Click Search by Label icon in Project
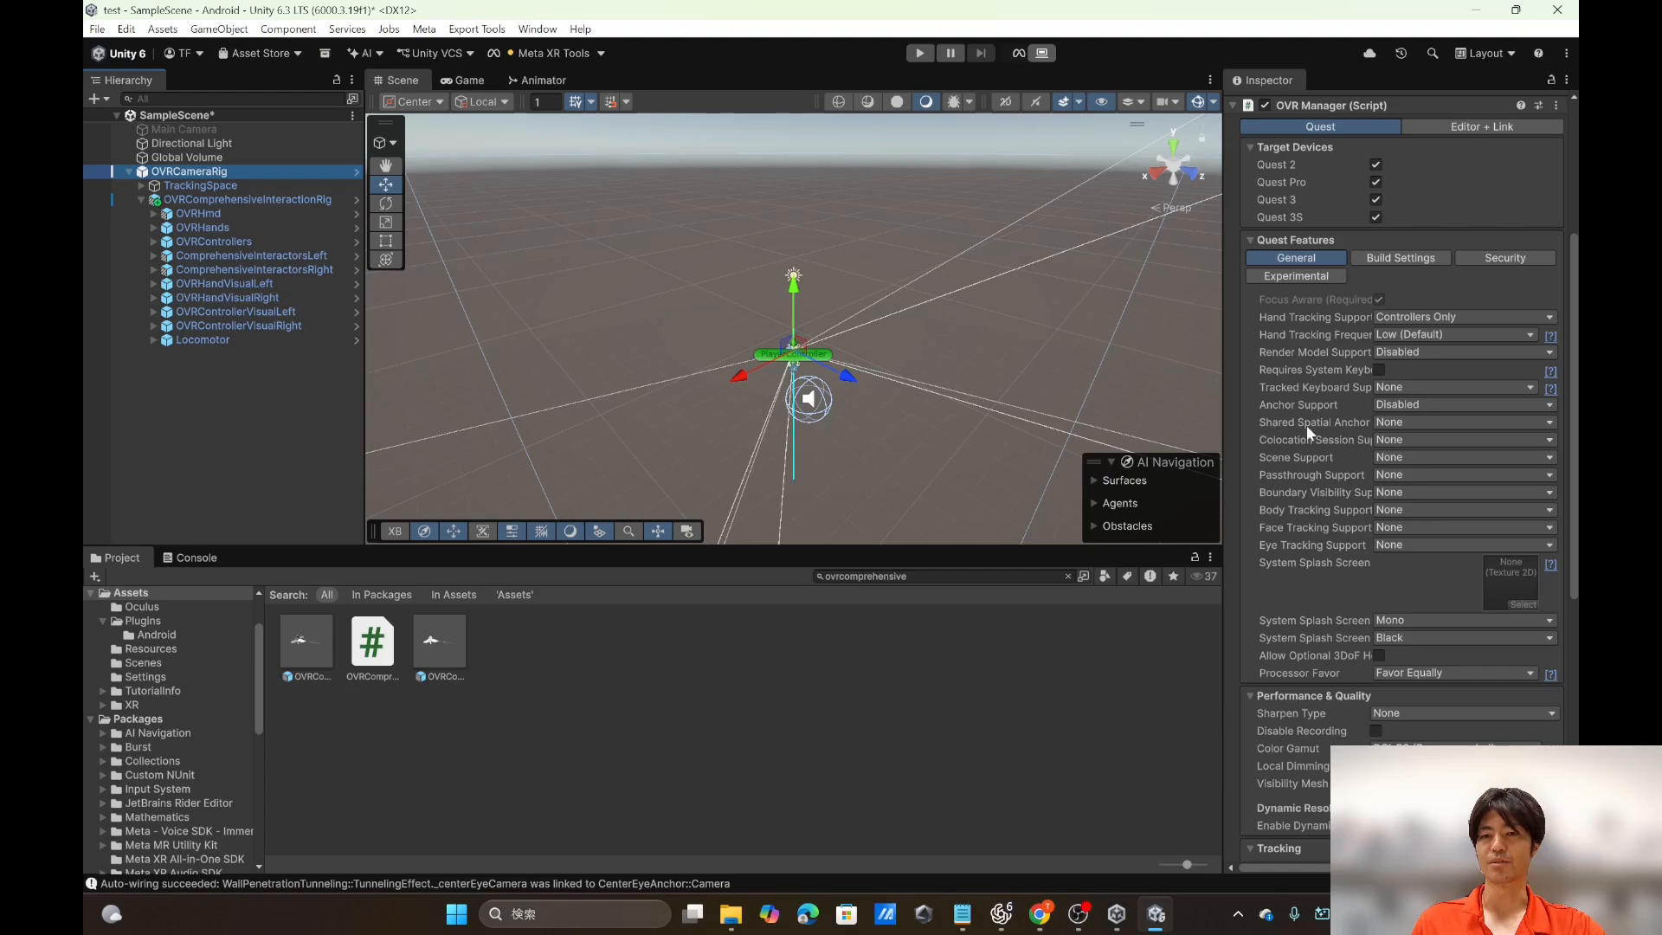Screen dimensions: 1662x935 (x=1127, y=577)
